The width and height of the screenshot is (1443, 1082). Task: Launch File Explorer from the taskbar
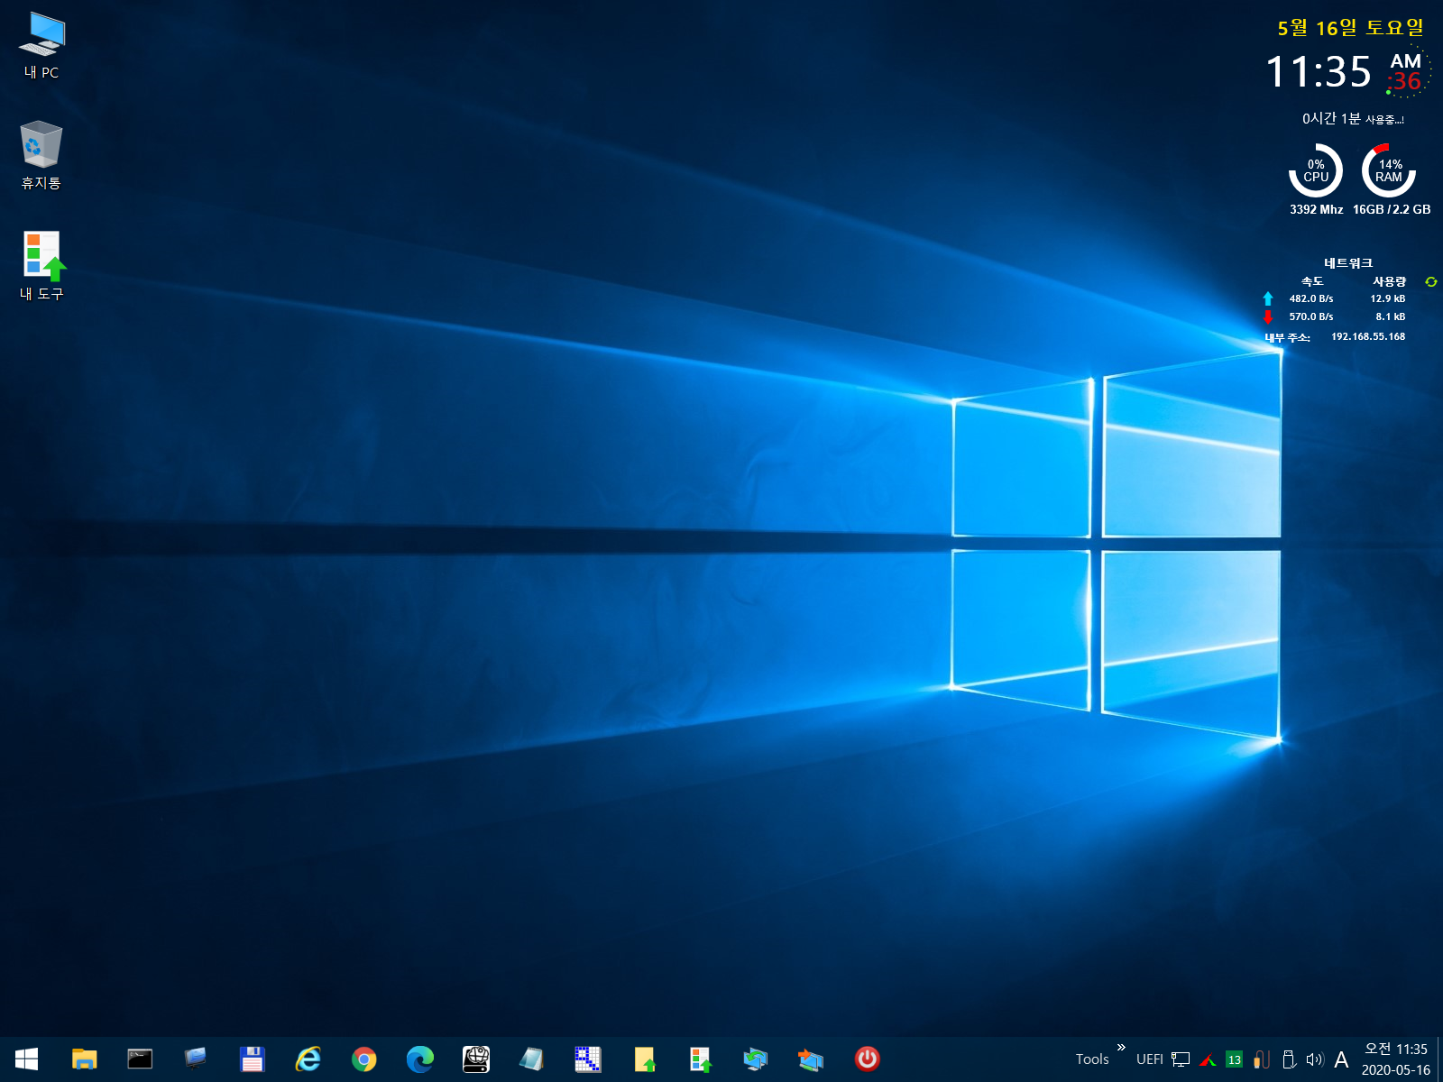click(x=84, y=1059)
